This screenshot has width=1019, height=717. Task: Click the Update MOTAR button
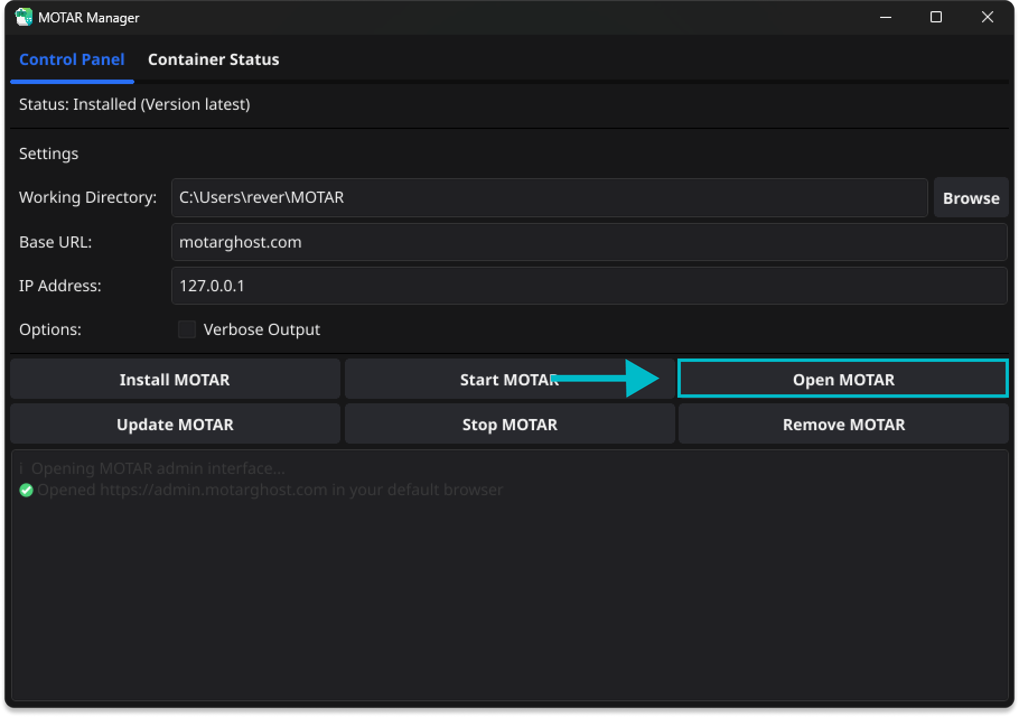[175, 425]
